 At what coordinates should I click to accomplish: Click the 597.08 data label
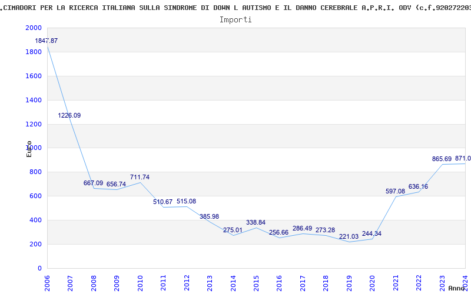395,192
